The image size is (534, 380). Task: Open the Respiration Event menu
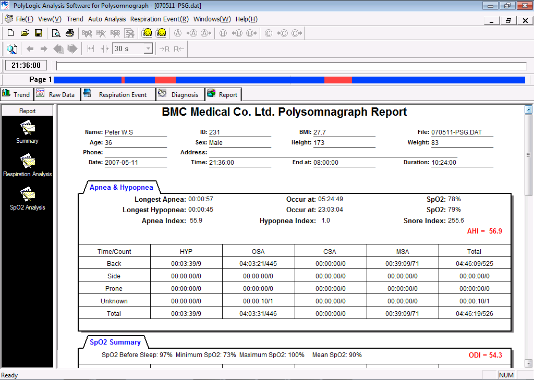click(160, 19)
